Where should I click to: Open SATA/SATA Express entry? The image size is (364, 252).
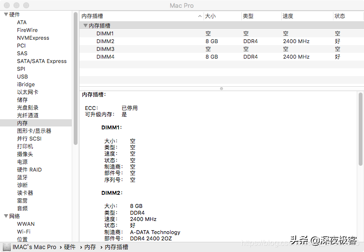[x=42, y=61]
